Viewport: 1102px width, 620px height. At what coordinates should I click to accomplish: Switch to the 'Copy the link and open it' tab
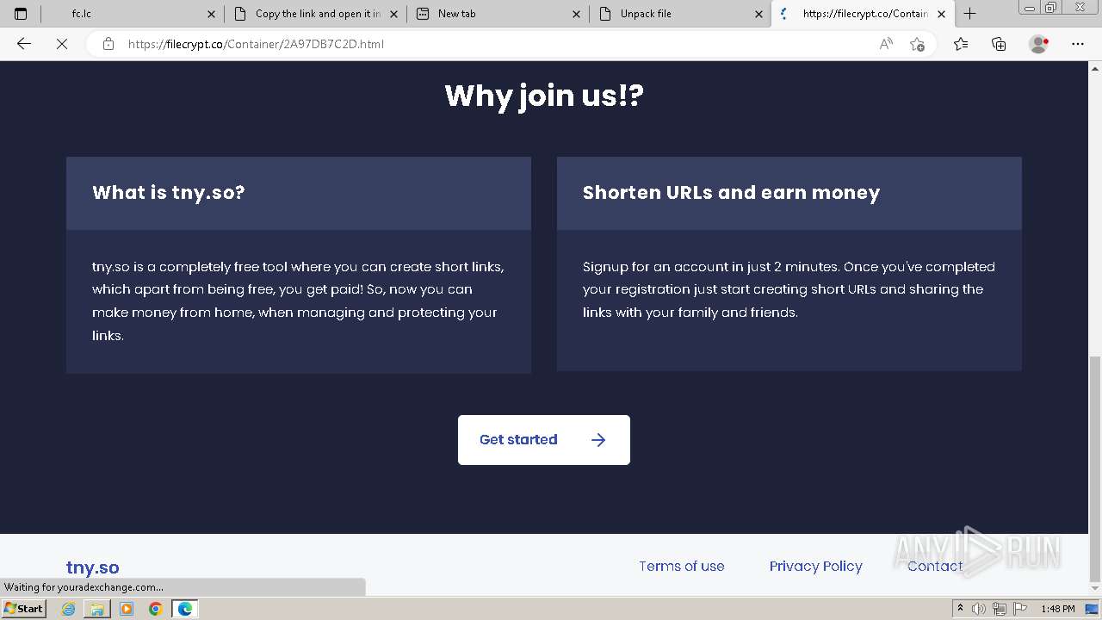[317, 14]
